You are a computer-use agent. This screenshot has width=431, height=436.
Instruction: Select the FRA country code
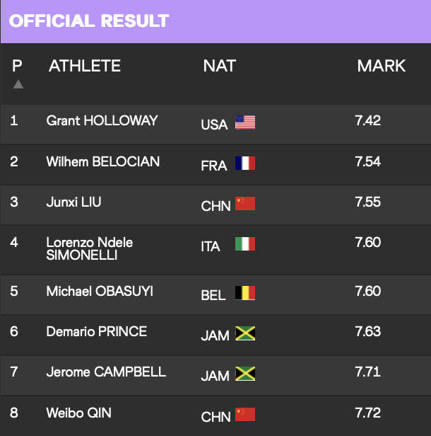tap(214, 166)
